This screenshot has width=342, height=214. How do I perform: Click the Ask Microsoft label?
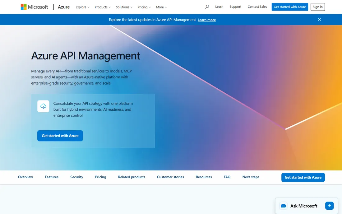click(x=304, y=206)
